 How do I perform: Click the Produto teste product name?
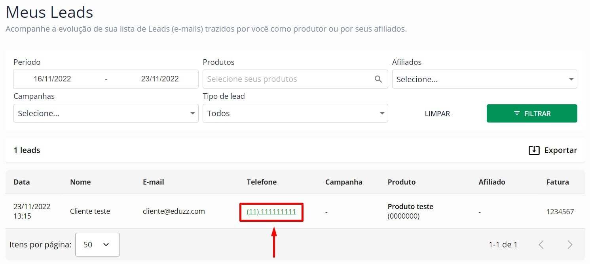(410, 207)
